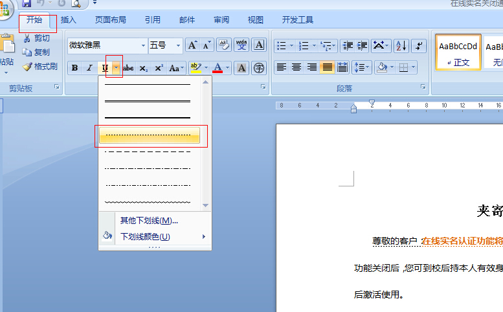Click the Shrink Font button

click(x=207, y=45)
